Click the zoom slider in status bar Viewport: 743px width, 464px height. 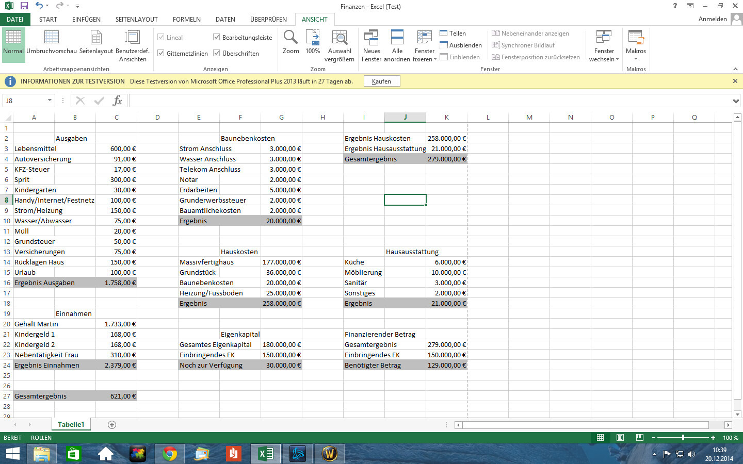point(683,438)
